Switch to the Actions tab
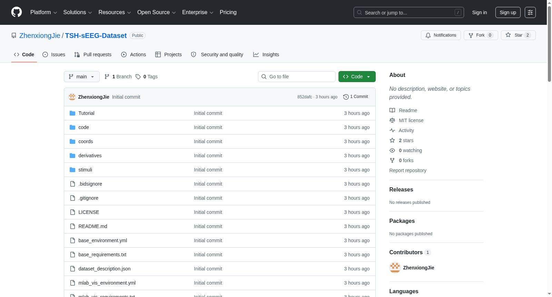 click(134, 55)
